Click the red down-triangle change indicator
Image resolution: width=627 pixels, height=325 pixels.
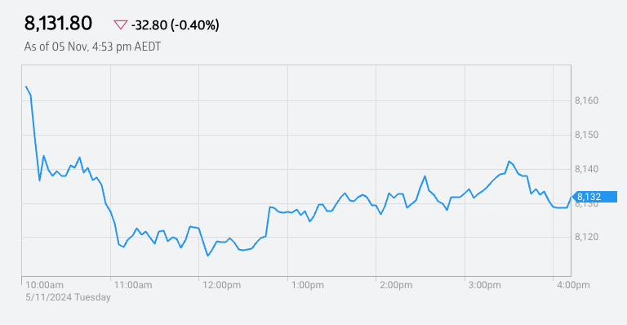120,25
